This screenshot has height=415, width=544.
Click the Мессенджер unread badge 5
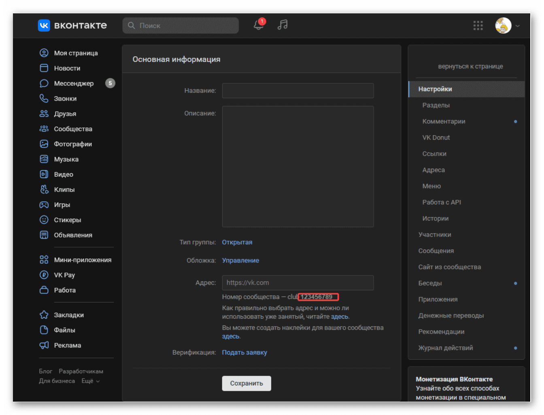pos(110,83)
